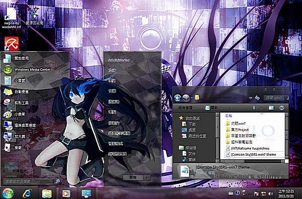The image size is (302, 199).
Task: Open the network icon in the system tray
Action: pos(263,193)
